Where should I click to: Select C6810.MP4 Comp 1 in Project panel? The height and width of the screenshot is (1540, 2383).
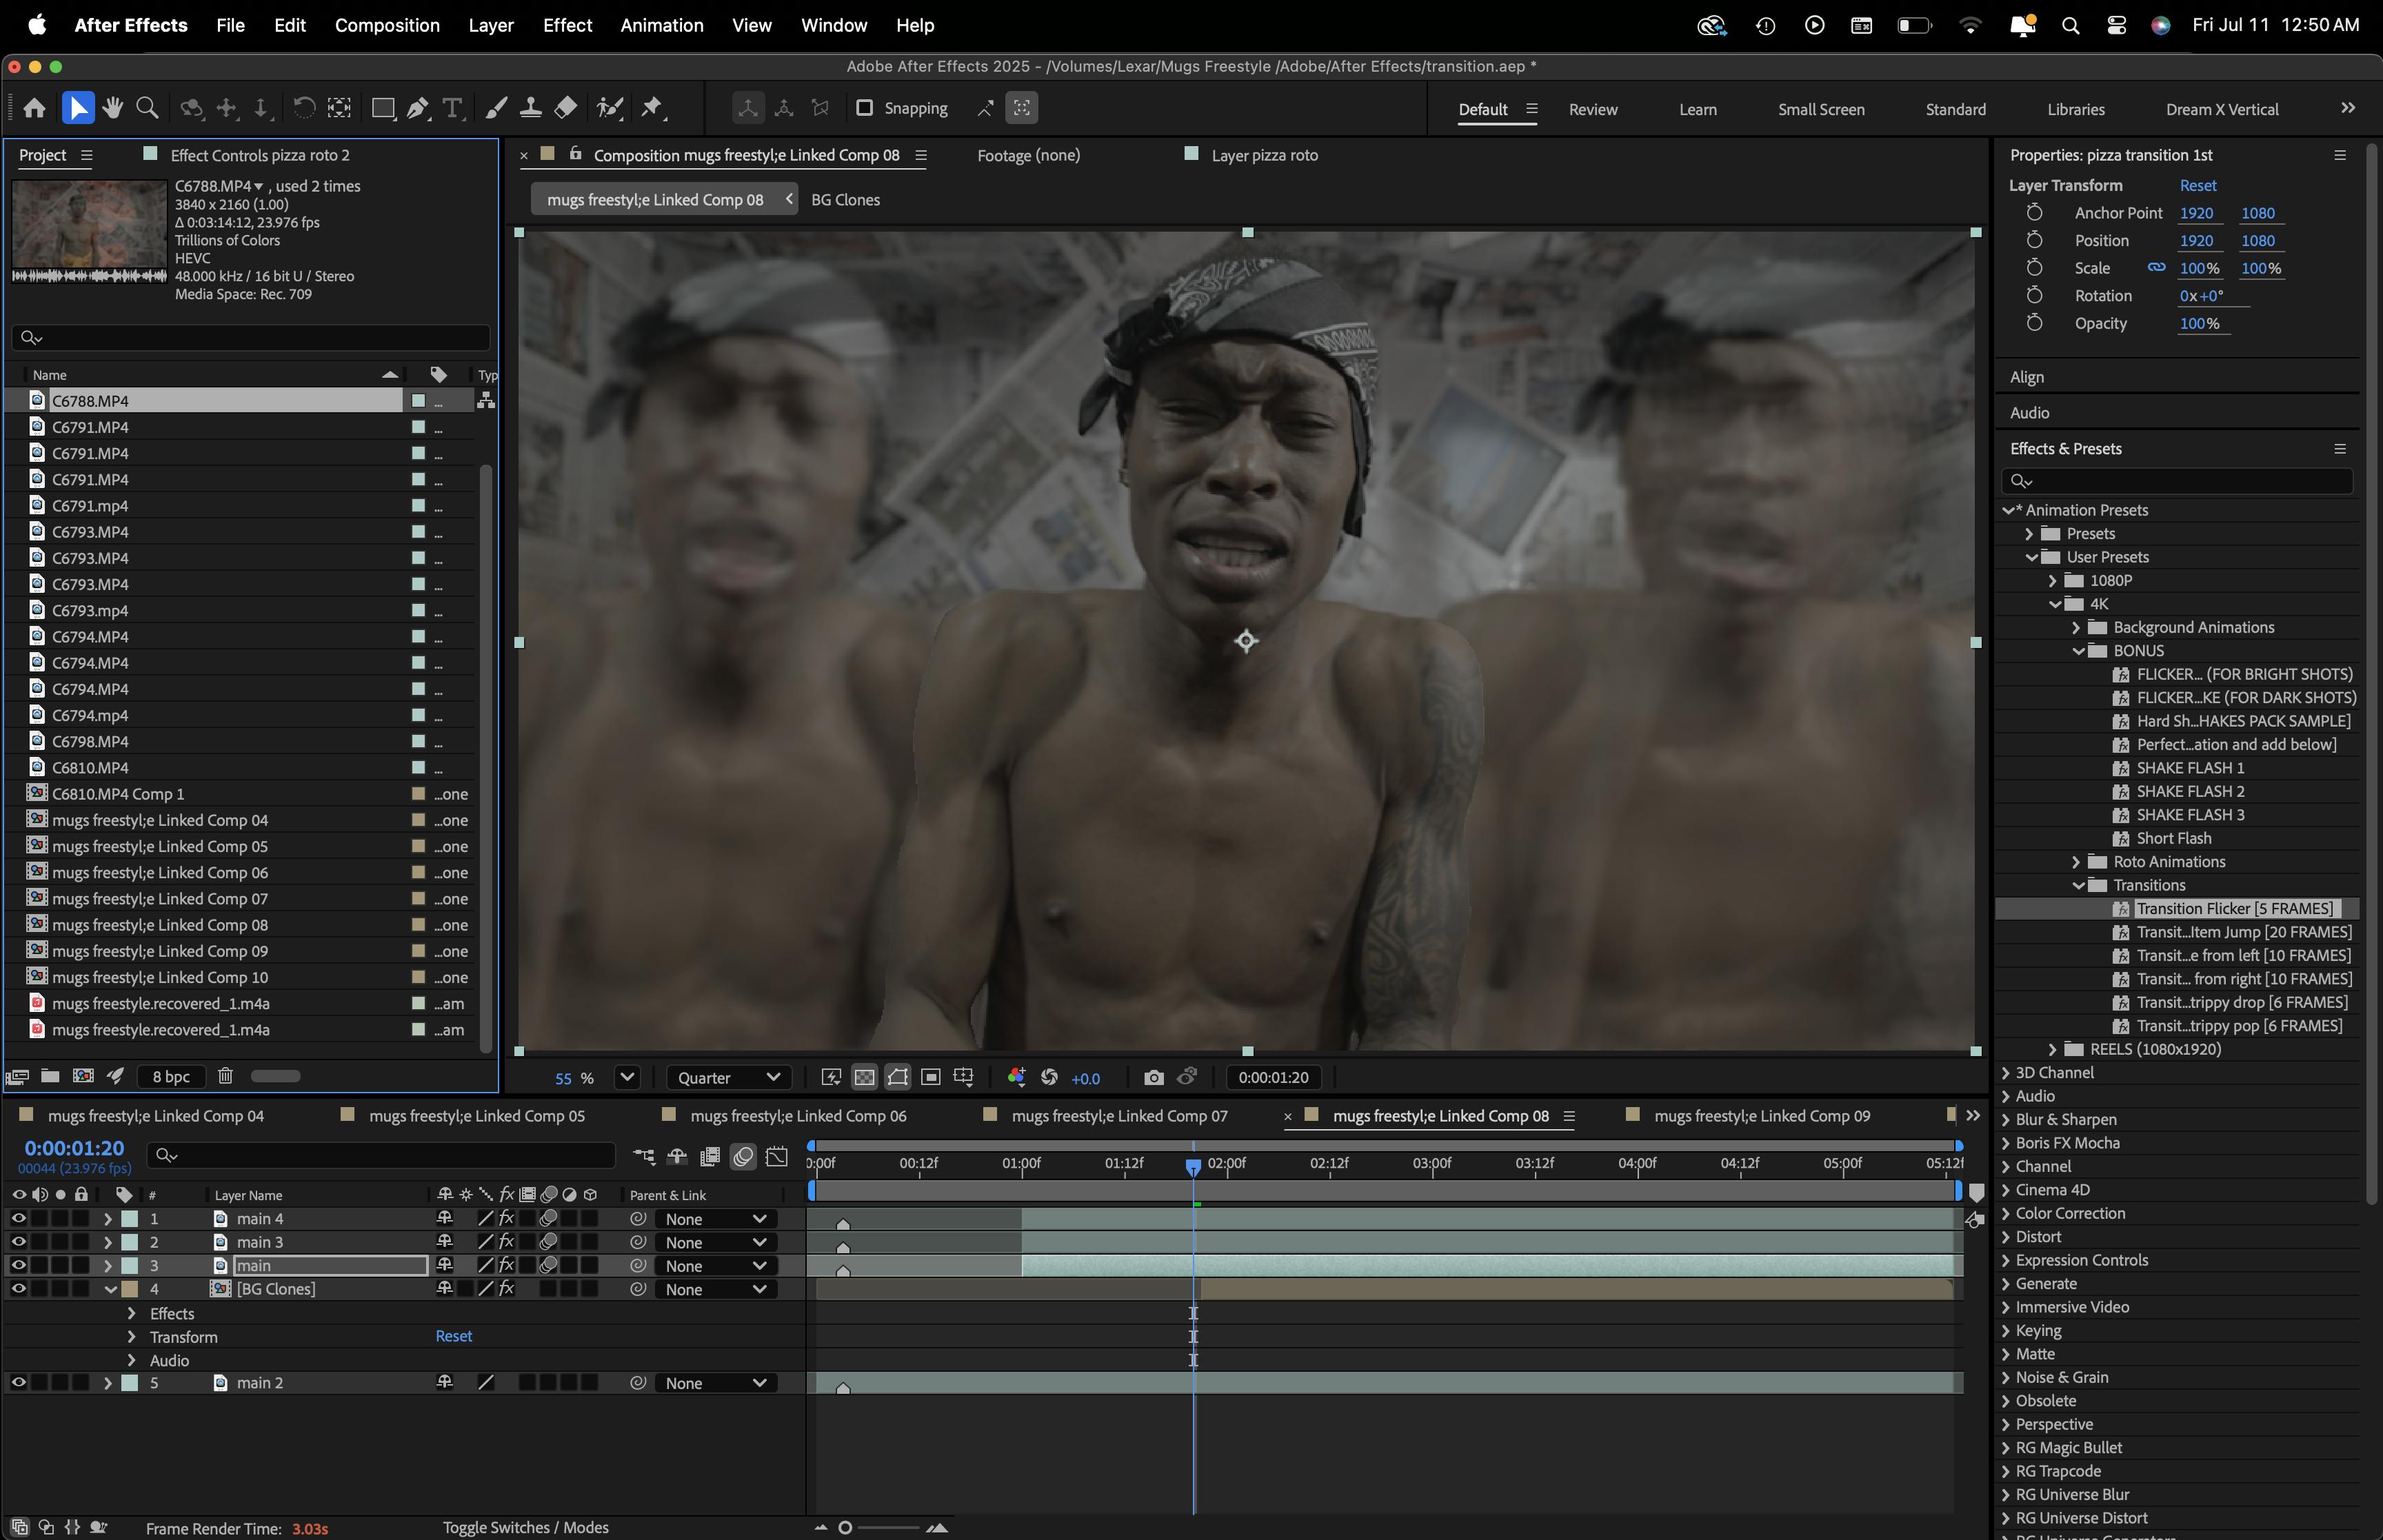coord(118,794)
